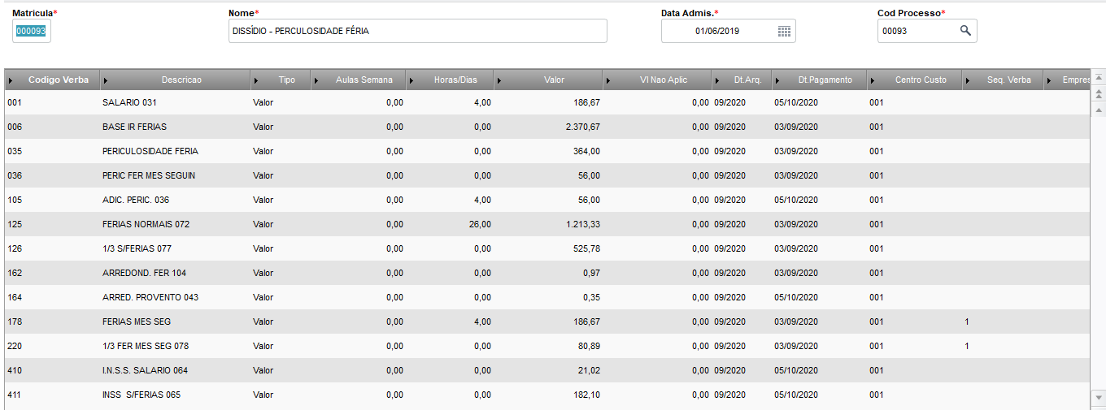Click the value 1.213,33 cell

tap(582, 224)
